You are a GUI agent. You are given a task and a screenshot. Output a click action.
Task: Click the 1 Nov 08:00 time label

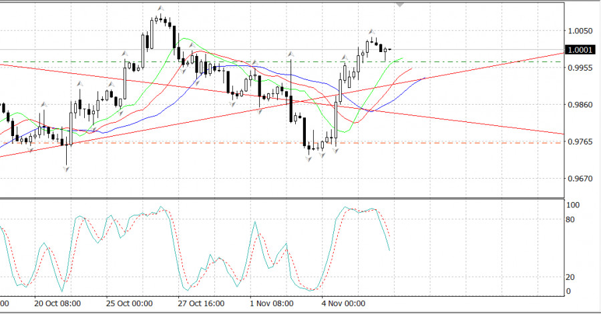tap(272, 304)
